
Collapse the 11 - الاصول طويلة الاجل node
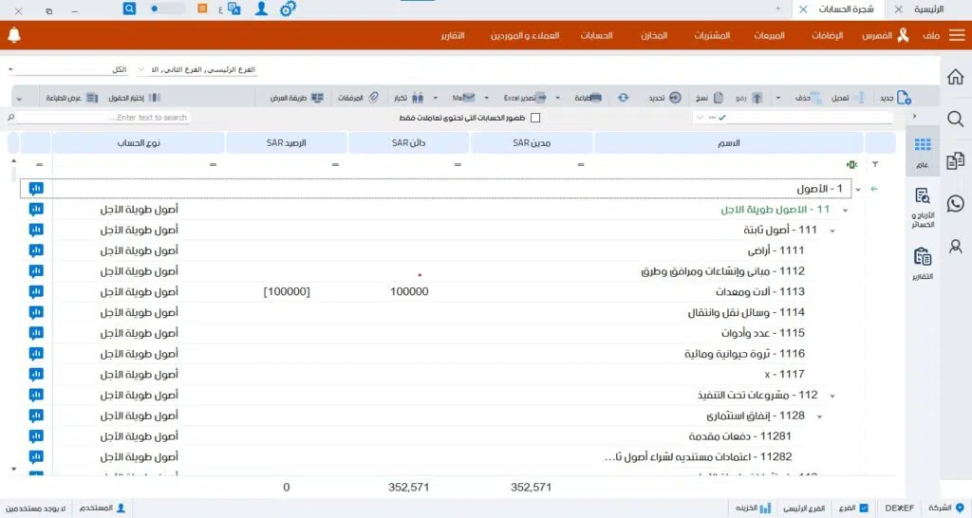coord(845,210)
